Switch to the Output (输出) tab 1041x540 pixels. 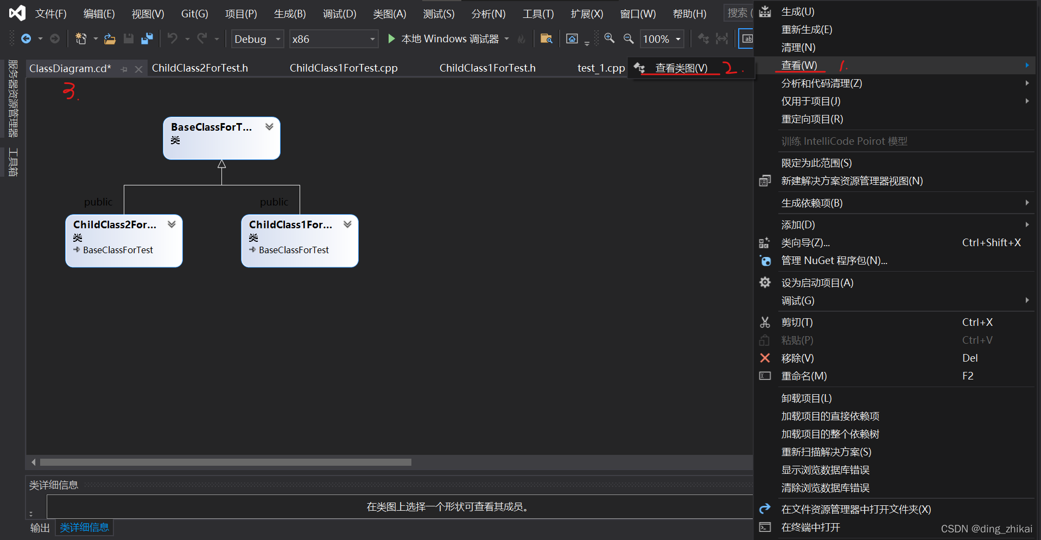40,528
